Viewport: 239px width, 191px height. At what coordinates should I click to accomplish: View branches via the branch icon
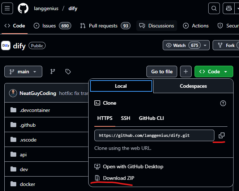pos(53,71)
